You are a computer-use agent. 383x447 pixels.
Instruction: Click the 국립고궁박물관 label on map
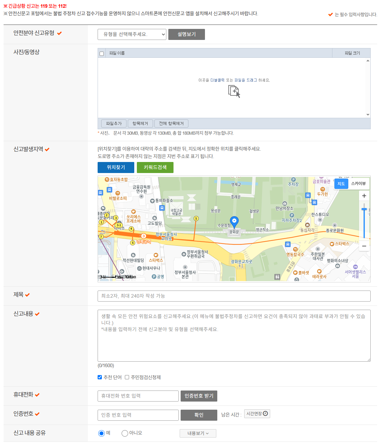176,212
